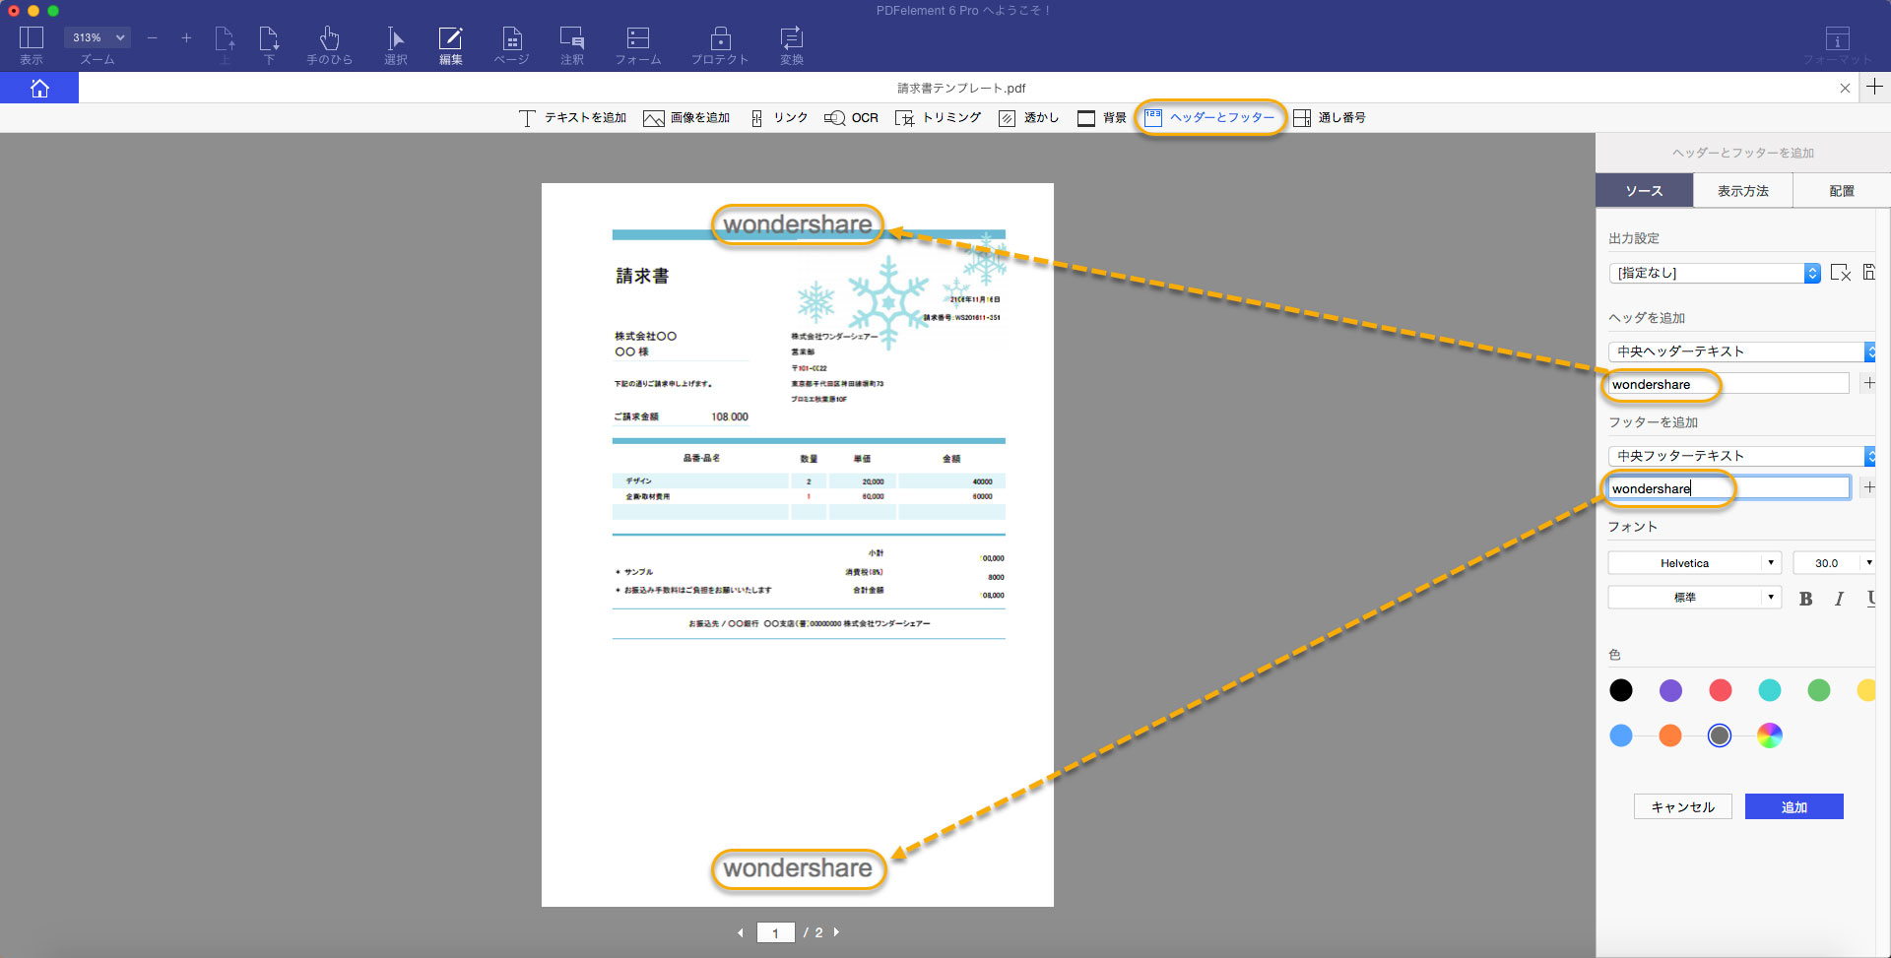1891x958 pixels.
Task: Select the リンク link tool
Action: 779,117
